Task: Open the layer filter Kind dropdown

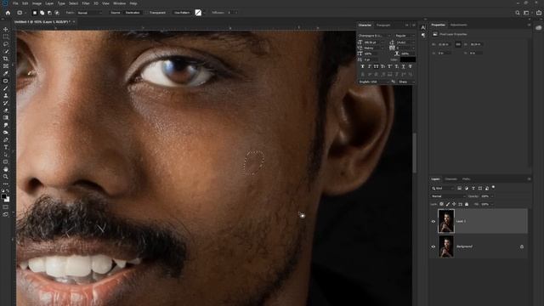Action: coord(443,188)
